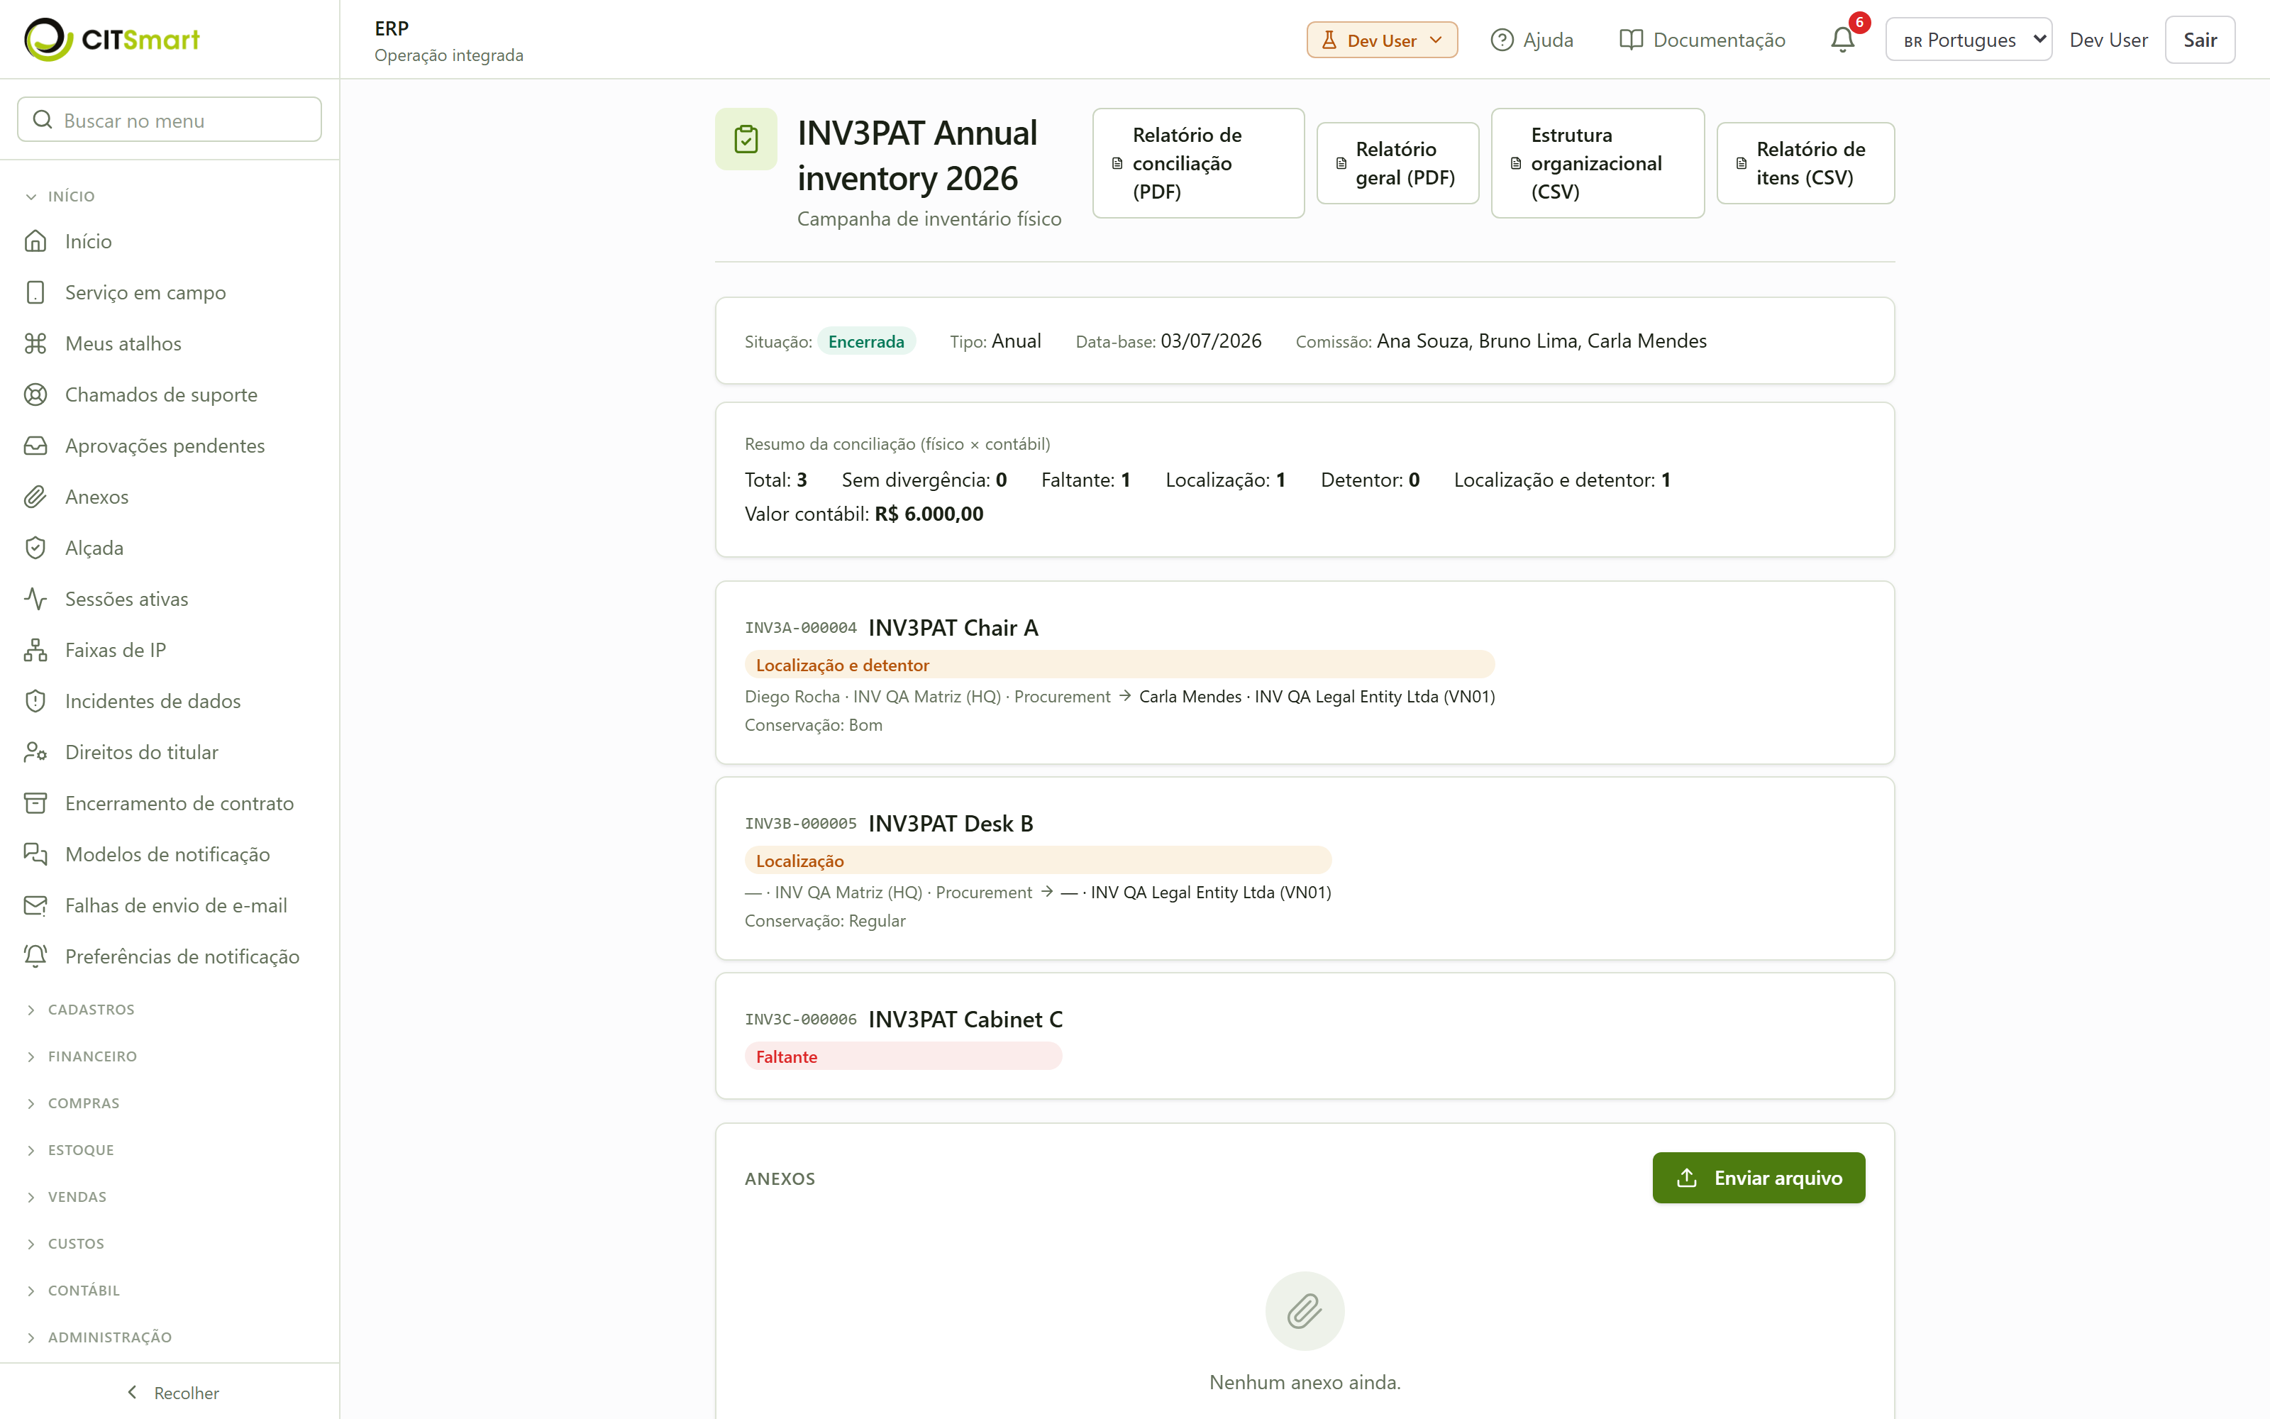Expand the CONTÁBIL menu section

[x=73, y=1291]
